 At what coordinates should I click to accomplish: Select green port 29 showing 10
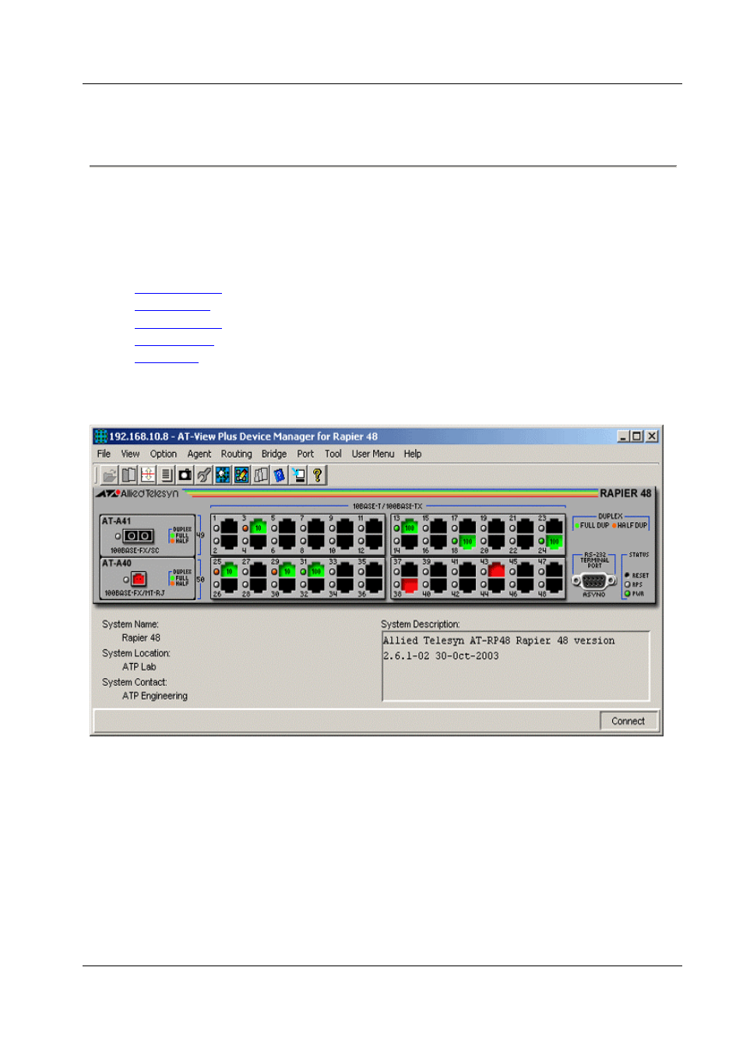[x=287, y=571]
